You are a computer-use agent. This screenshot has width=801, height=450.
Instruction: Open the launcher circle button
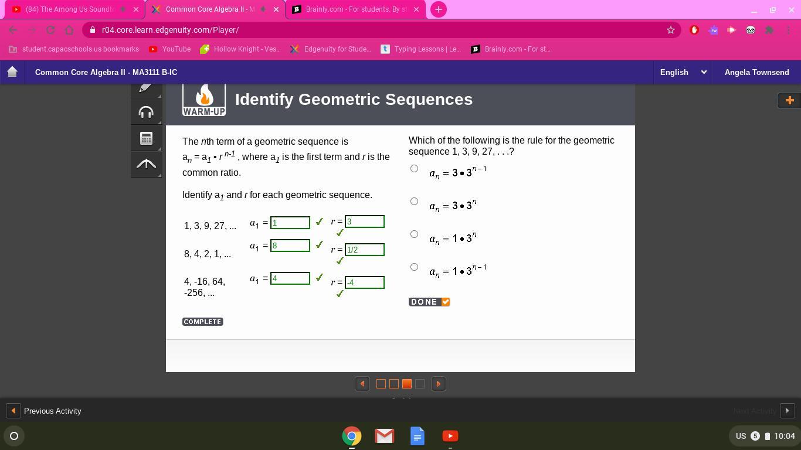click(x=14, y=436)
